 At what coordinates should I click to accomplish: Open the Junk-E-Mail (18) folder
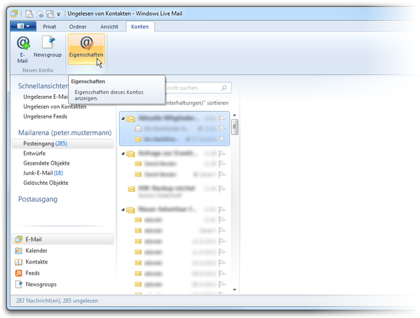tap(43, 173)
